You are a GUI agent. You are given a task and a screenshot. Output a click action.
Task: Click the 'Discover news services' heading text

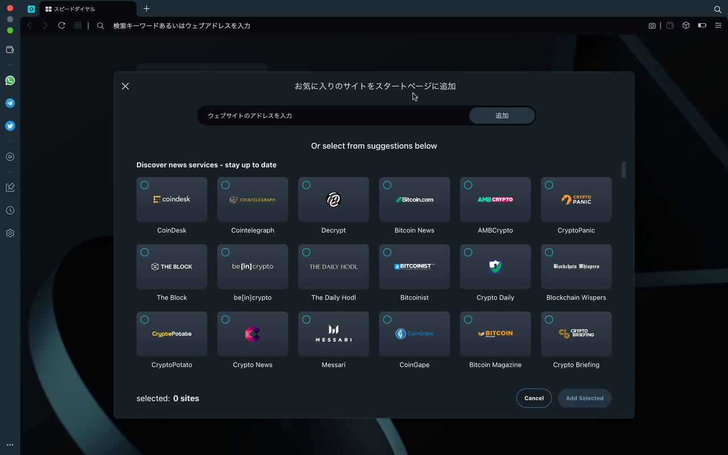[x=206, y=165]
